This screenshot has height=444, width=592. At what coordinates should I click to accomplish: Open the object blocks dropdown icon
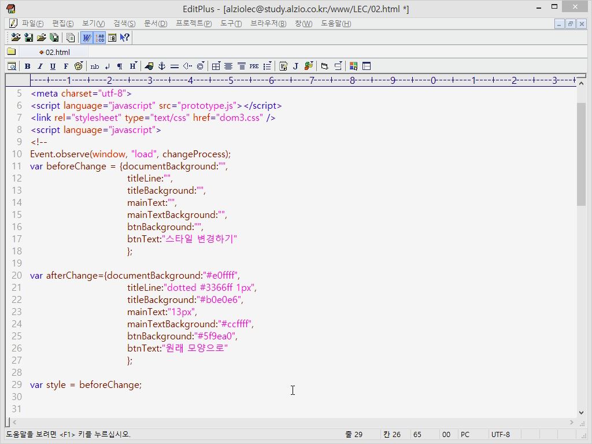[309, 66]
